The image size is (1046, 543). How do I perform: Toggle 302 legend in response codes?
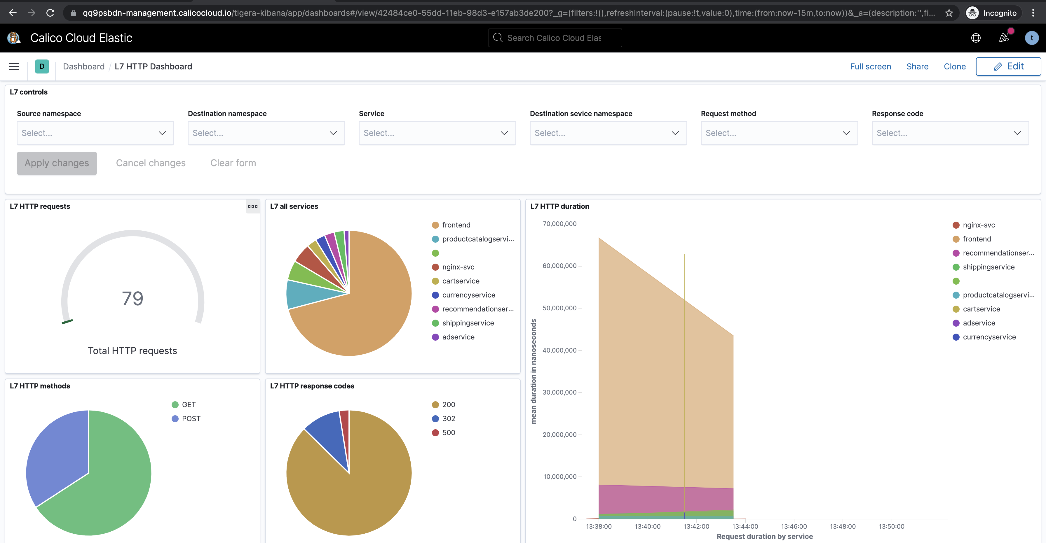pos(448,418)
